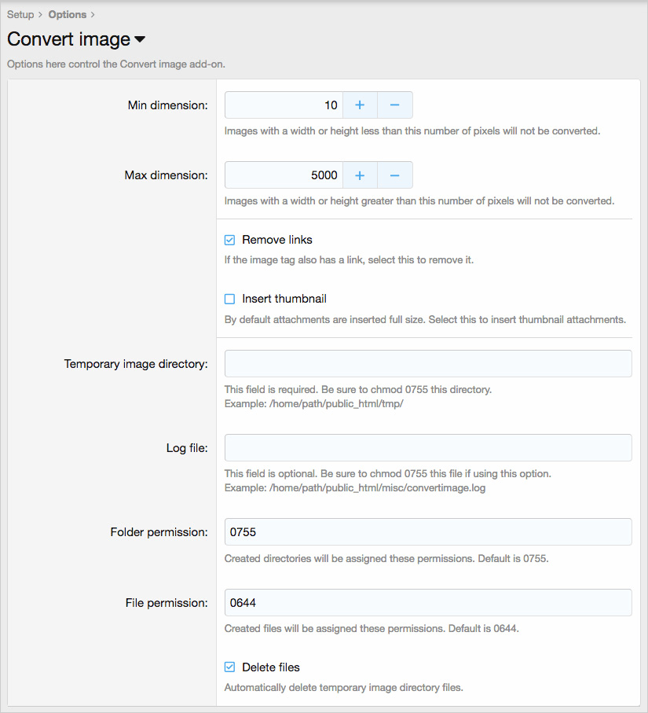Image resolution: width=648 pixels, height=713 pixels.
Task: Click the Remove links label text
Action: point(276,240)
